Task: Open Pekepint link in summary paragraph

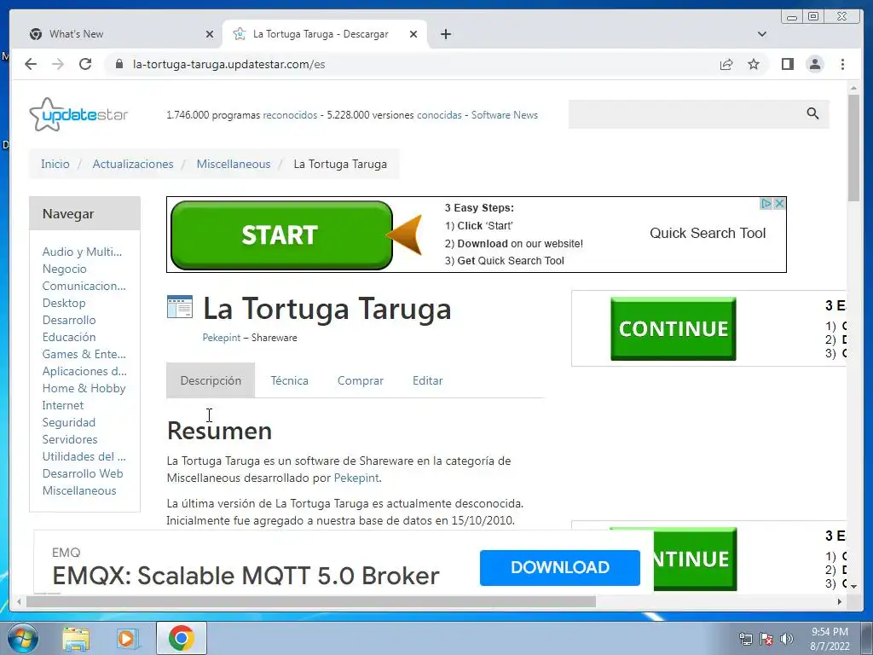Action: 356,478
